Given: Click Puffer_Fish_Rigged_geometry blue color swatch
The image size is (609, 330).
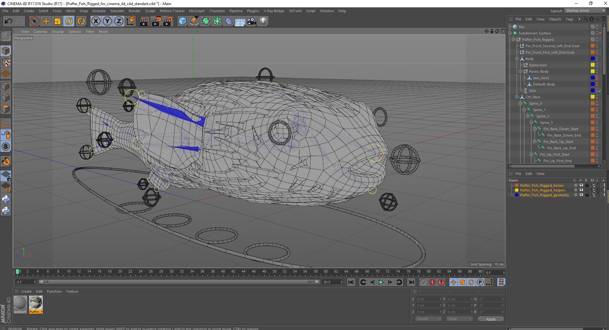Looking at the screenshot, I should point(517,195).
